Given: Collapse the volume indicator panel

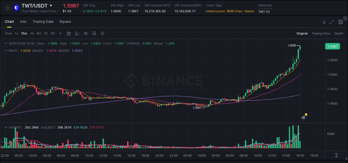Looking at the screenshot, I should [6, 127].
